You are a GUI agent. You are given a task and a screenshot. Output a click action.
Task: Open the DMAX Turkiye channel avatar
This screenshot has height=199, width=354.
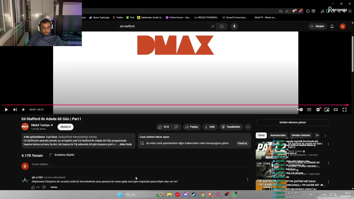tap(25, 127)
